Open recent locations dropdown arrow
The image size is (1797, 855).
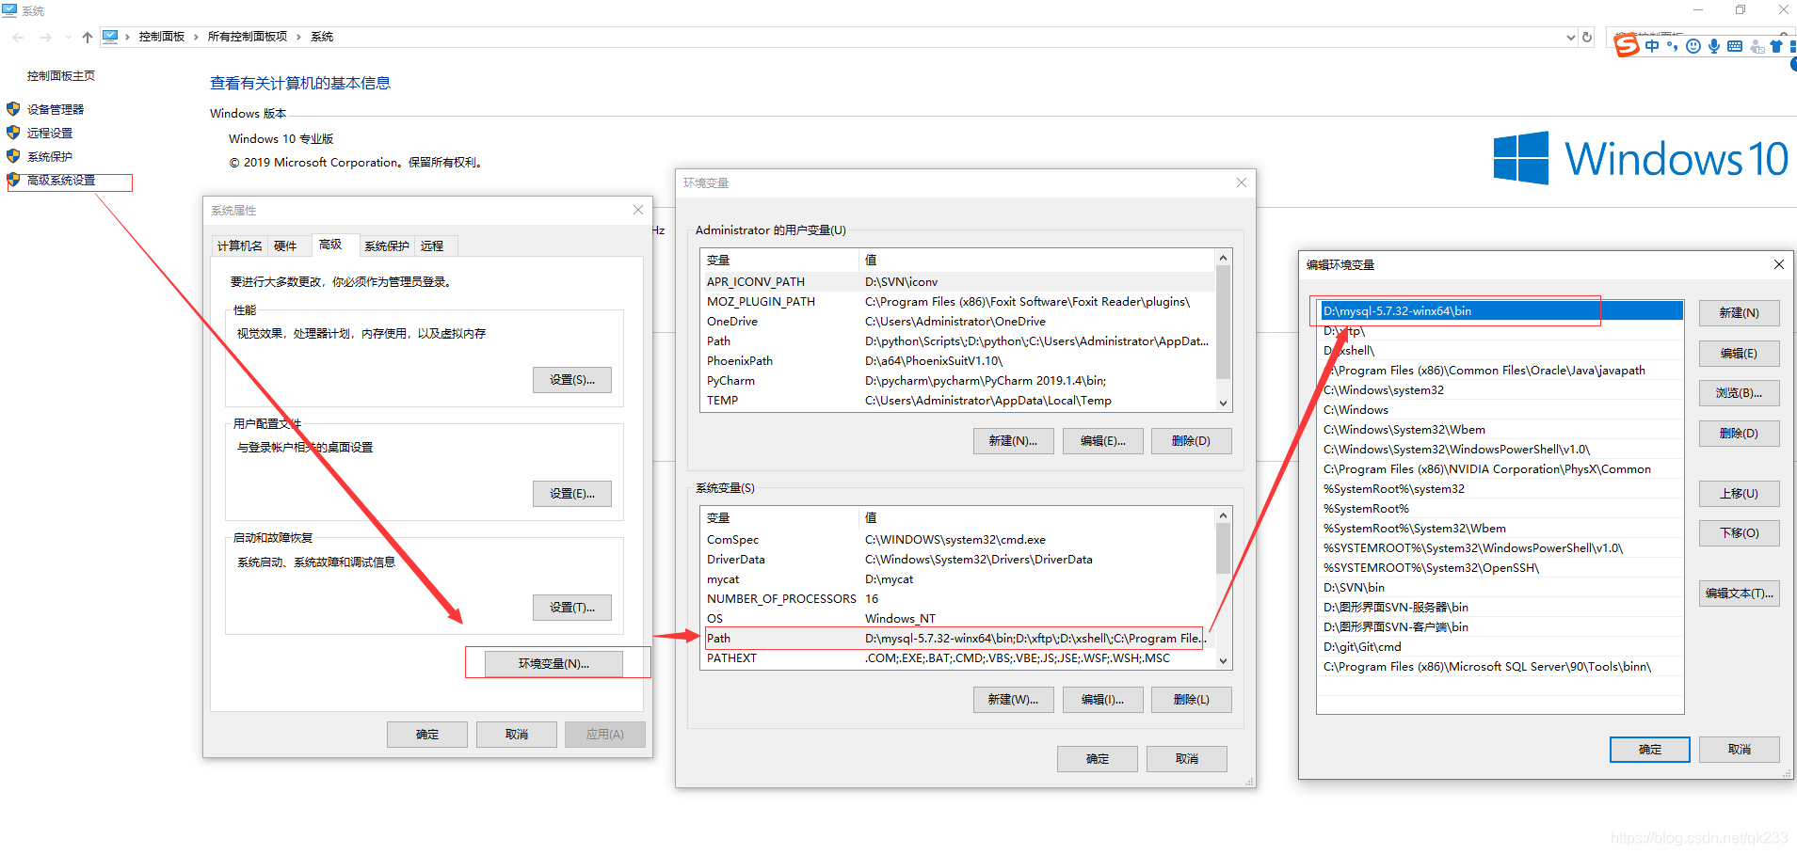pyautogui.click(x=68, y=37)
